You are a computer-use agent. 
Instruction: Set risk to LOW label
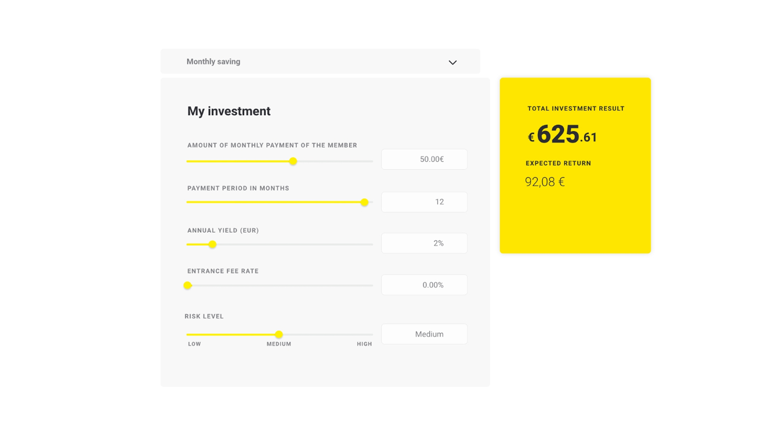[x=194, y=344]
